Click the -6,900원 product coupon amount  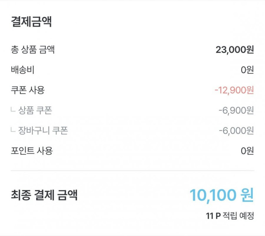point(236,110)
